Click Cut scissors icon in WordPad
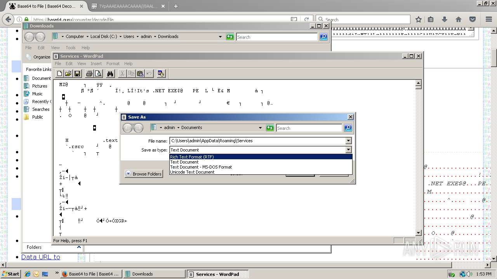The width and height of the screenshot is (497, 279). 122,74
